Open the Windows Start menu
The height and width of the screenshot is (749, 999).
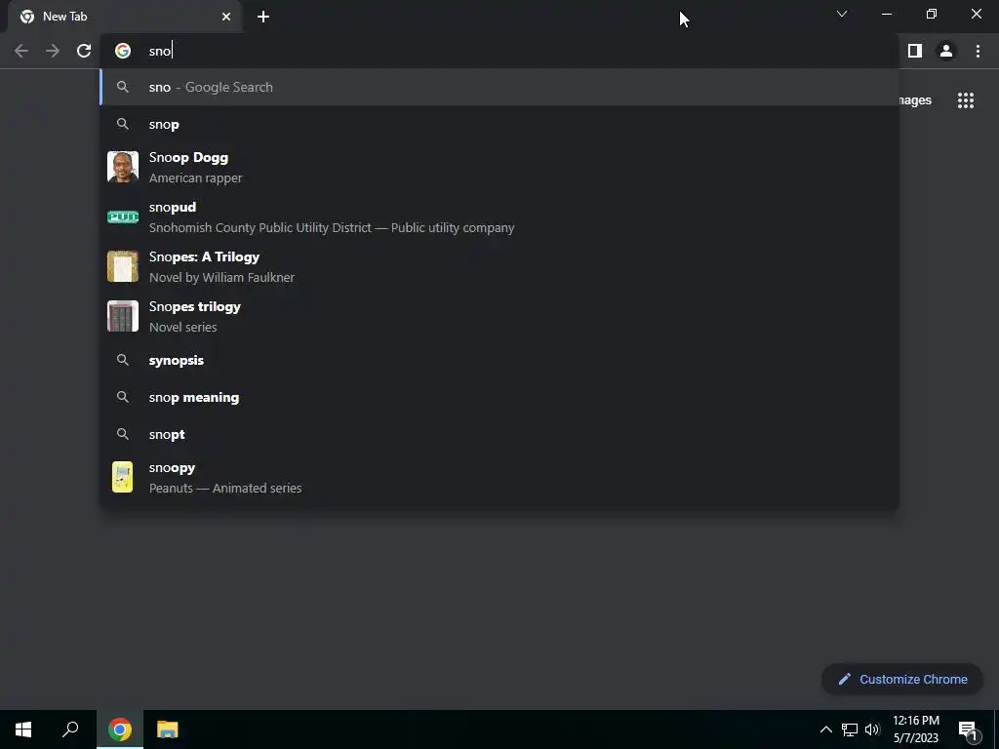pos(23,729)
